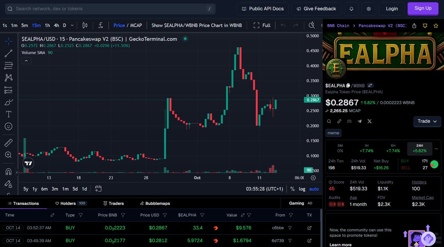The width and height of the screenshot is (444, 247).
Task: Open the notifications bell in header
Action: click(x=351, y=9)
